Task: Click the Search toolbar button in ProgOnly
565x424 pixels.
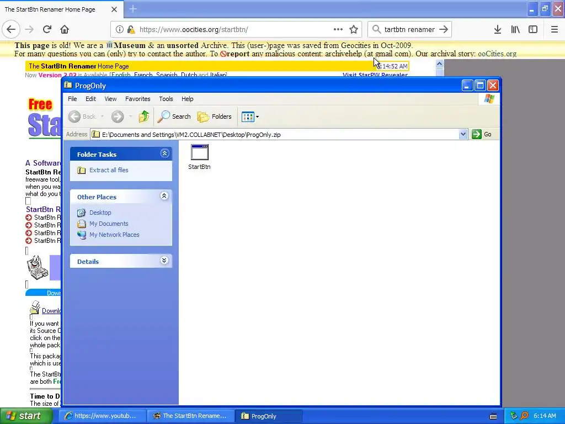Action: tap(174, 116)
